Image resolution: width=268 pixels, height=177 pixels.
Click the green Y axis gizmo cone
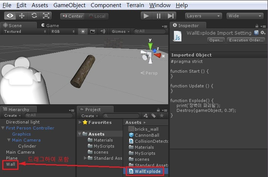pos(150,46)
